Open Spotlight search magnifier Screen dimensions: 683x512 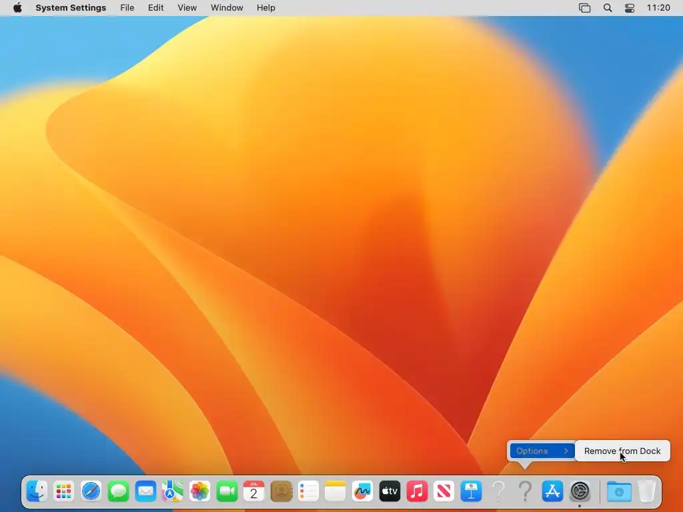(608, 8)
